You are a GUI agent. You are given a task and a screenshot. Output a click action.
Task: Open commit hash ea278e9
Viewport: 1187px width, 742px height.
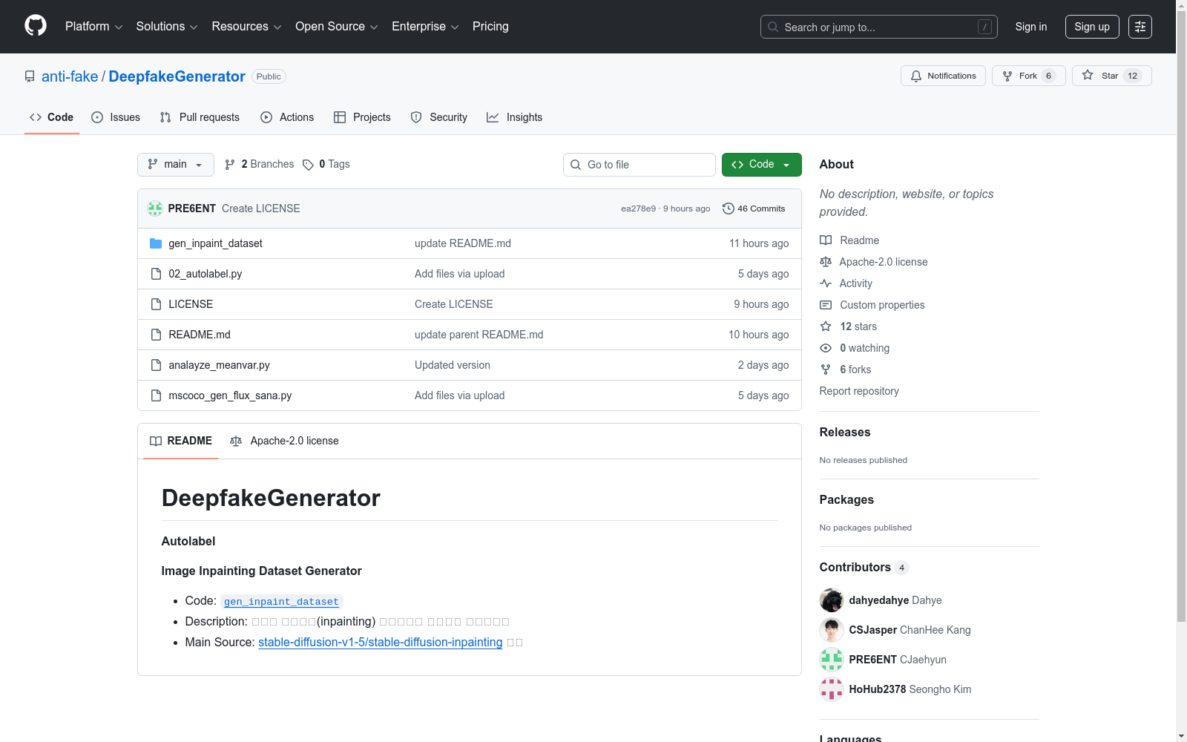638,209
